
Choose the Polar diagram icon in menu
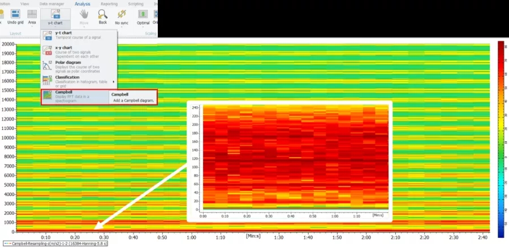(x=48, y=66)
